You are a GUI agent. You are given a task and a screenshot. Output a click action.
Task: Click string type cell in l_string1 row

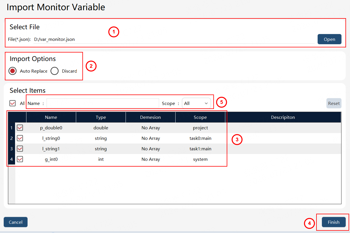(x=101, y=149)
